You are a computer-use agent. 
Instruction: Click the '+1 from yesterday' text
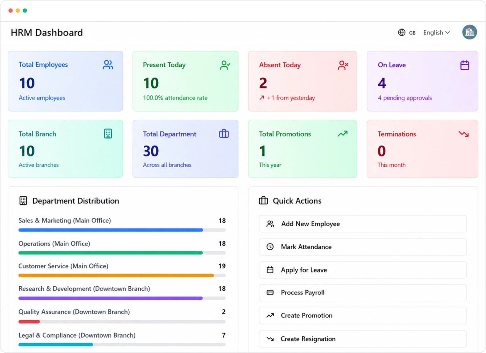click(291, 98)
